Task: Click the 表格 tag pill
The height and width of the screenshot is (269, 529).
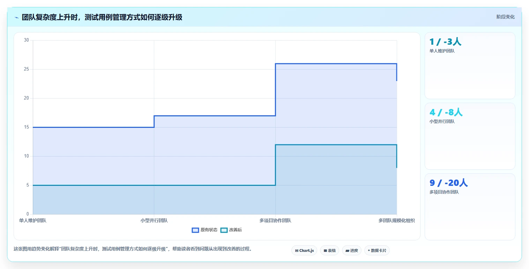Action: pyautogui.click(x=329, y=250)
